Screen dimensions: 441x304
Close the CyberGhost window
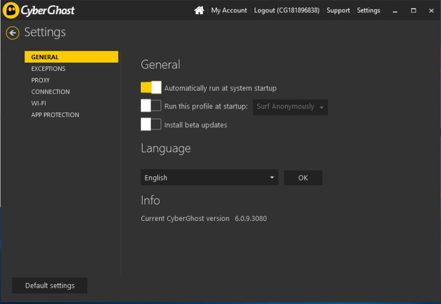[x=431, y=11]
